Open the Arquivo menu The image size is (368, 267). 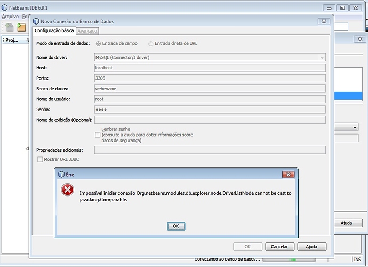pyautogui.click(x=10, y=17)
